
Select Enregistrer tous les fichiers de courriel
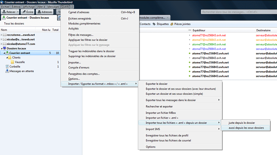180,140
